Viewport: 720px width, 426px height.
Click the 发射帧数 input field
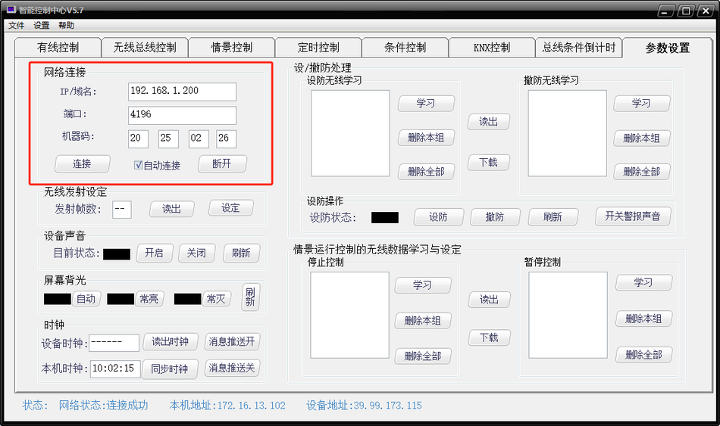click(122, 209)
